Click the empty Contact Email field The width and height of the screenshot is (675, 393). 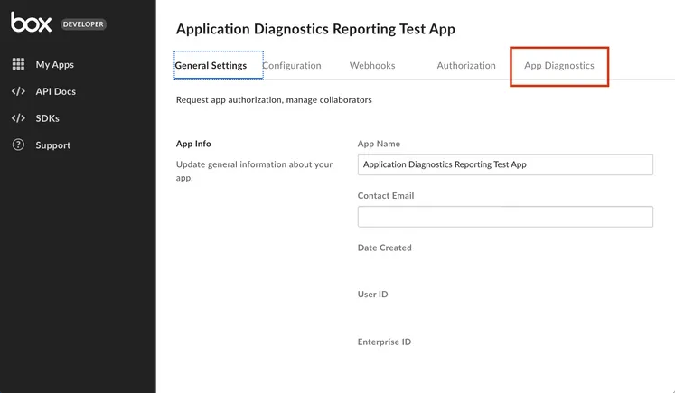coord(505,217)
